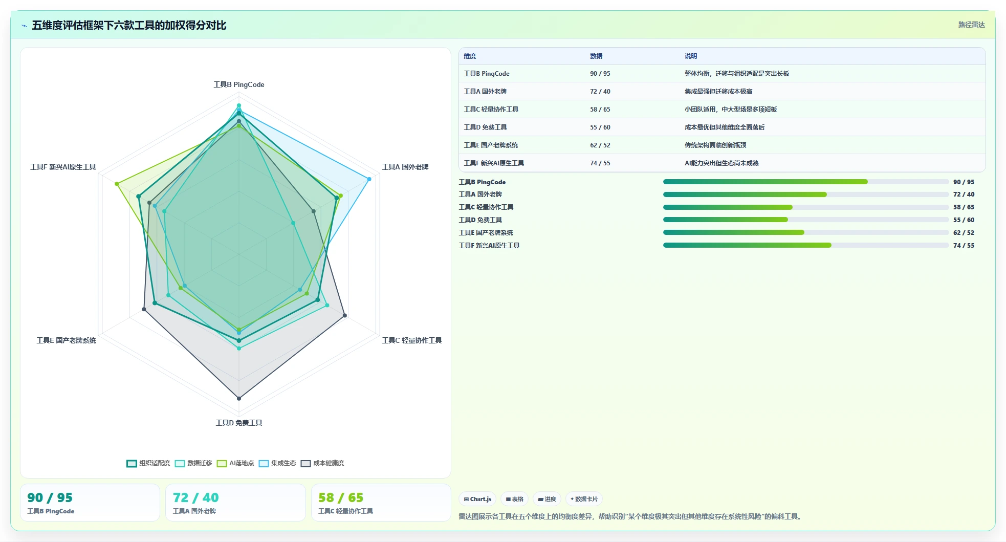
Task: Click the 数据卡片 tag
Action: tap(584, 499)
